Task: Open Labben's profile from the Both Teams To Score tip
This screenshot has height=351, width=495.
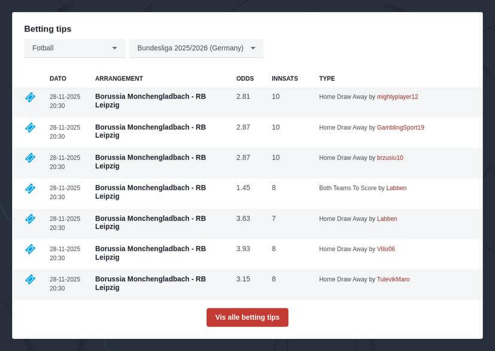Action: [x=396, y=188]
